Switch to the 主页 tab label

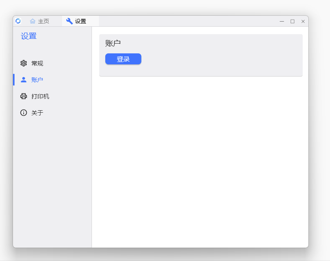coord(44,21)
